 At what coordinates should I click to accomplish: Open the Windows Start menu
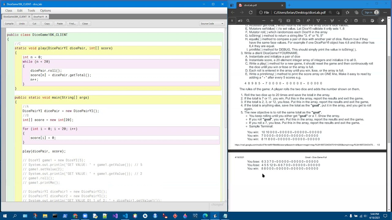5,216
